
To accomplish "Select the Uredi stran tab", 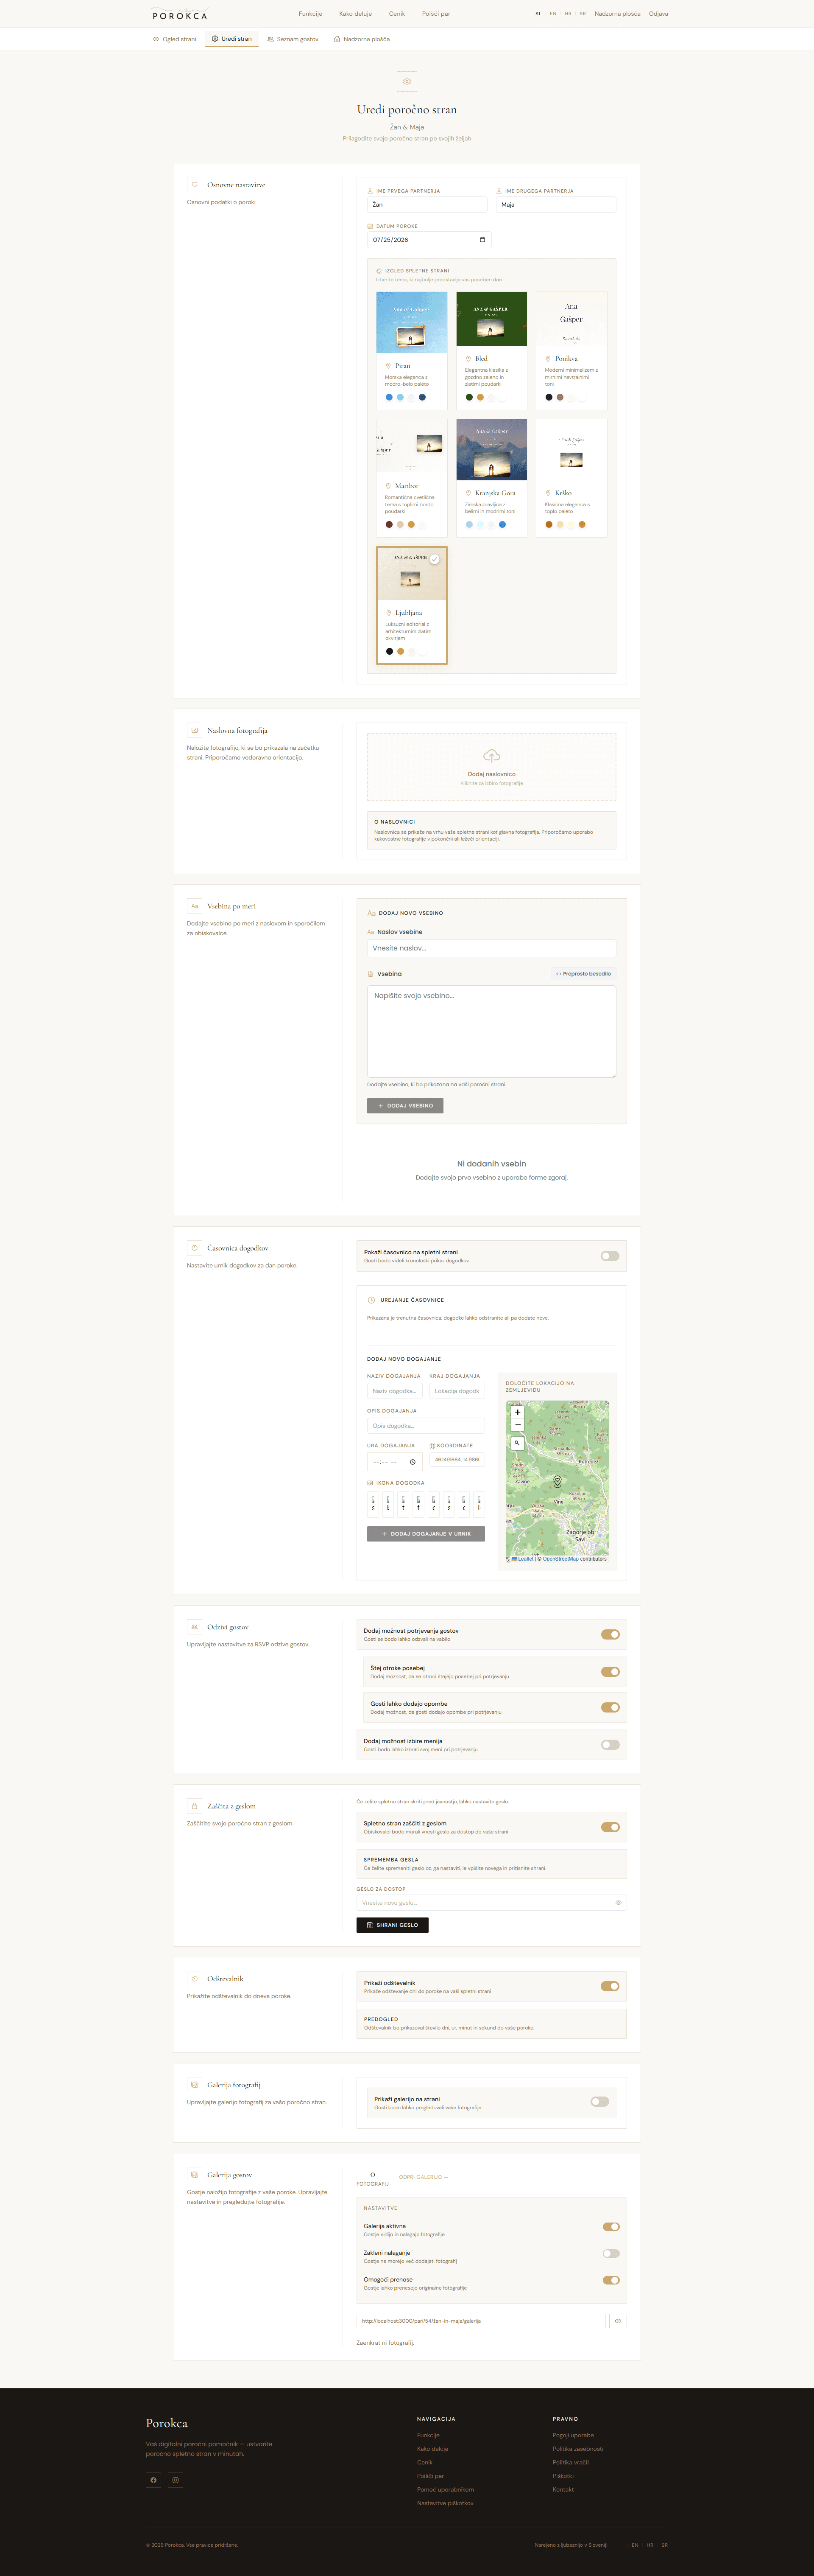I will pyautogui.click(x=232, y=39).
